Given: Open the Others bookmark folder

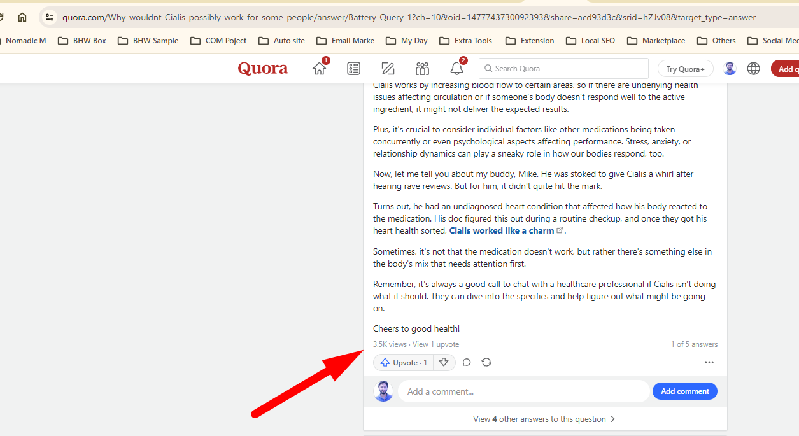Looking at the screenshot, I should click(x=717, y=41).
